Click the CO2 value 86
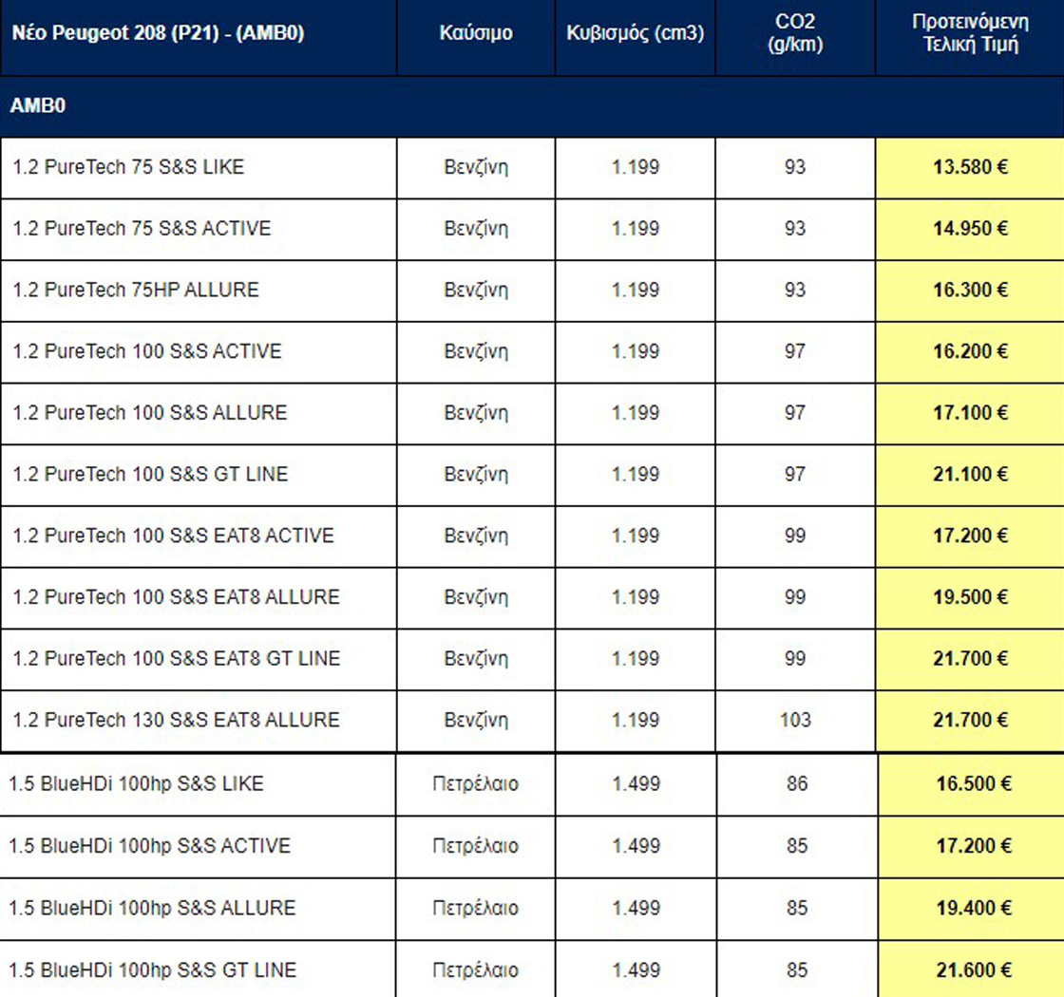Screen dimensions: 1064x997 point(797,783)
